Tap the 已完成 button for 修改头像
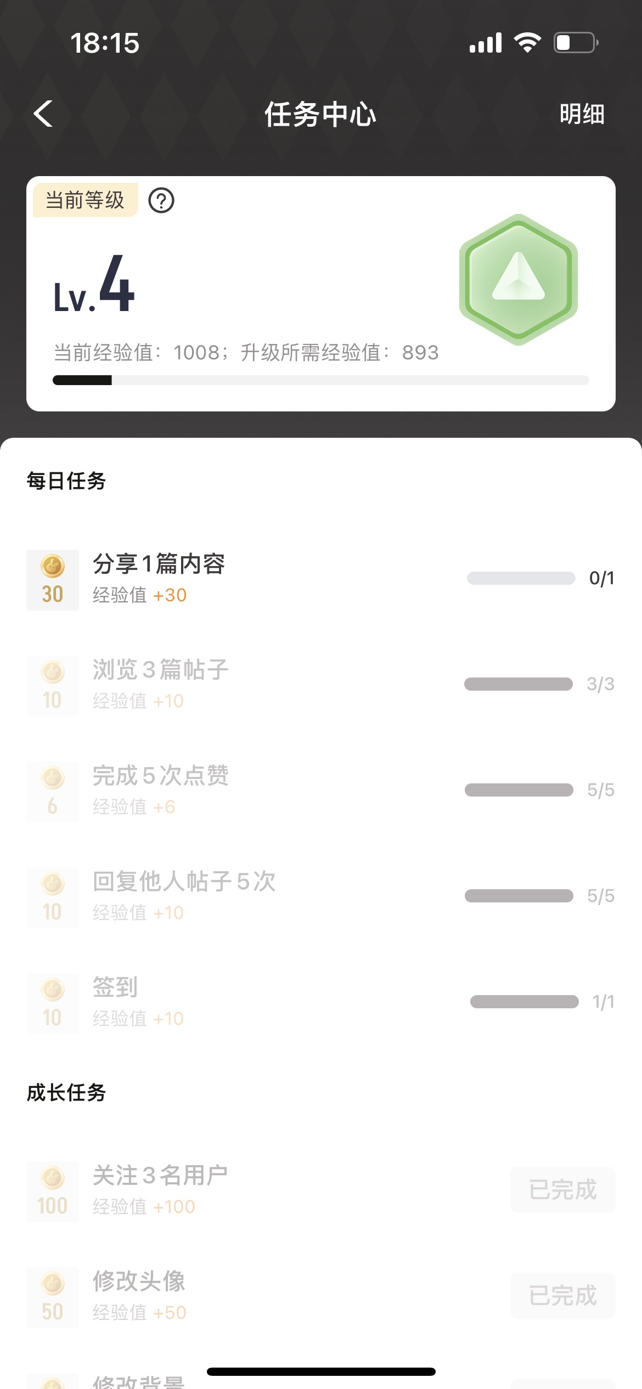 (x=562, y=1296)
